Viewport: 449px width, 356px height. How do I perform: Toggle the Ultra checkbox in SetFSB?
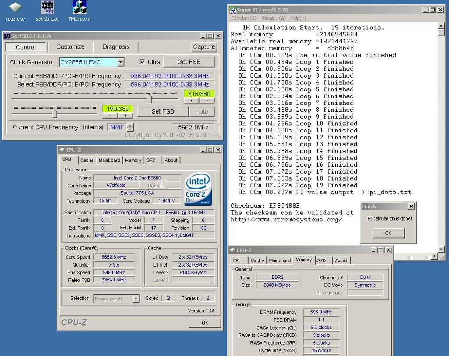(142, 62)
